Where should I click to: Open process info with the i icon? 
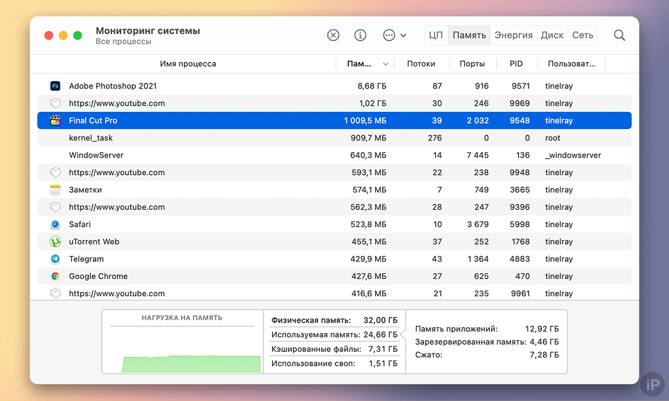click(x=360, y=35)
